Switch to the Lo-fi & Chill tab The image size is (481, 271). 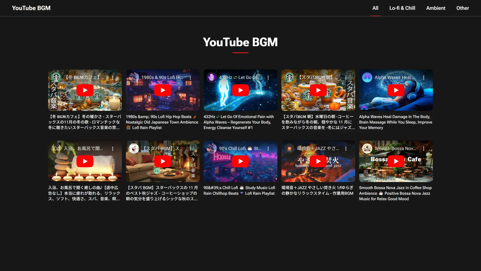coord(402,8)
